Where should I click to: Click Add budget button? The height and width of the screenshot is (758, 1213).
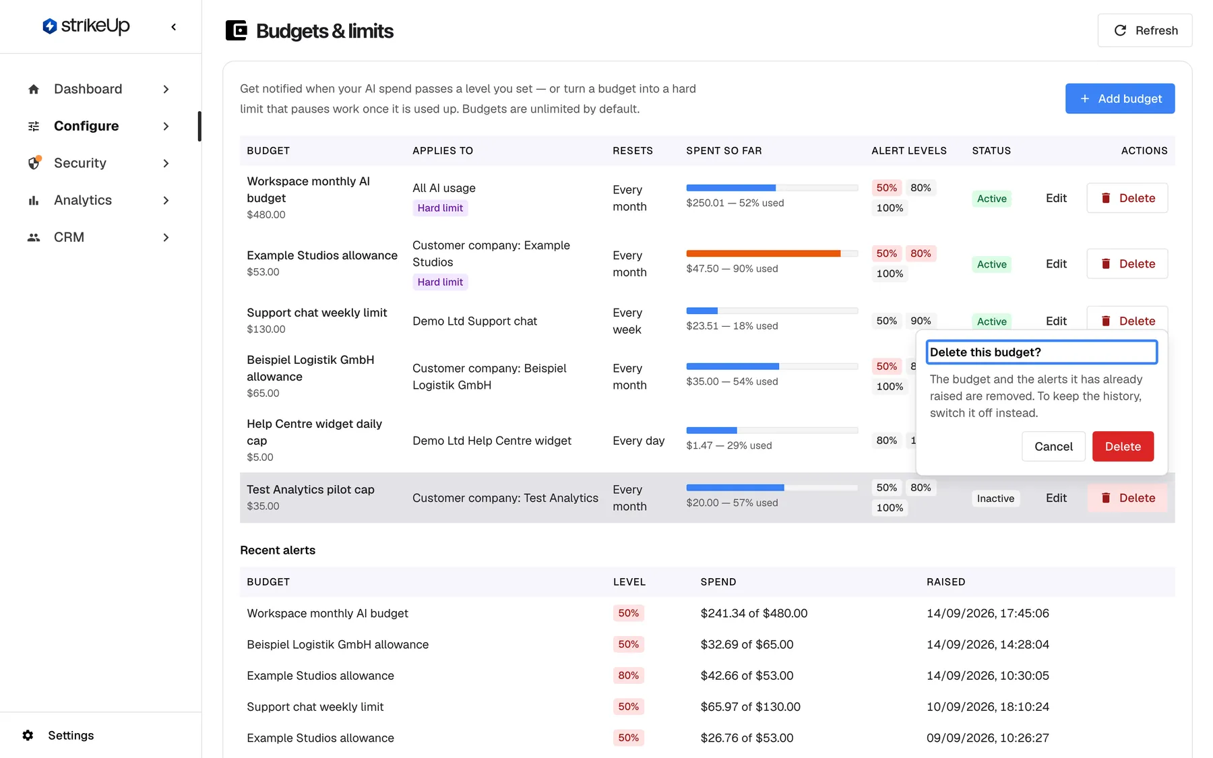point(1120,98)
